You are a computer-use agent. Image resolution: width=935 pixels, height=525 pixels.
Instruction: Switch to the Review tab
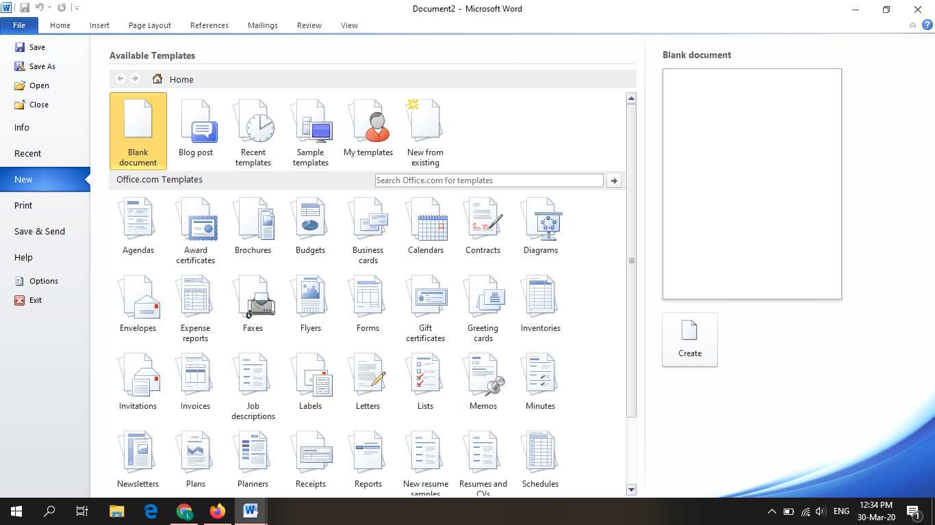309,25
